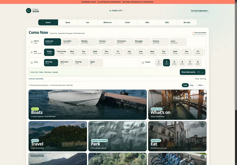Open the For local operators link
This screenshot has height=165, width=237.
coord(200,11)
